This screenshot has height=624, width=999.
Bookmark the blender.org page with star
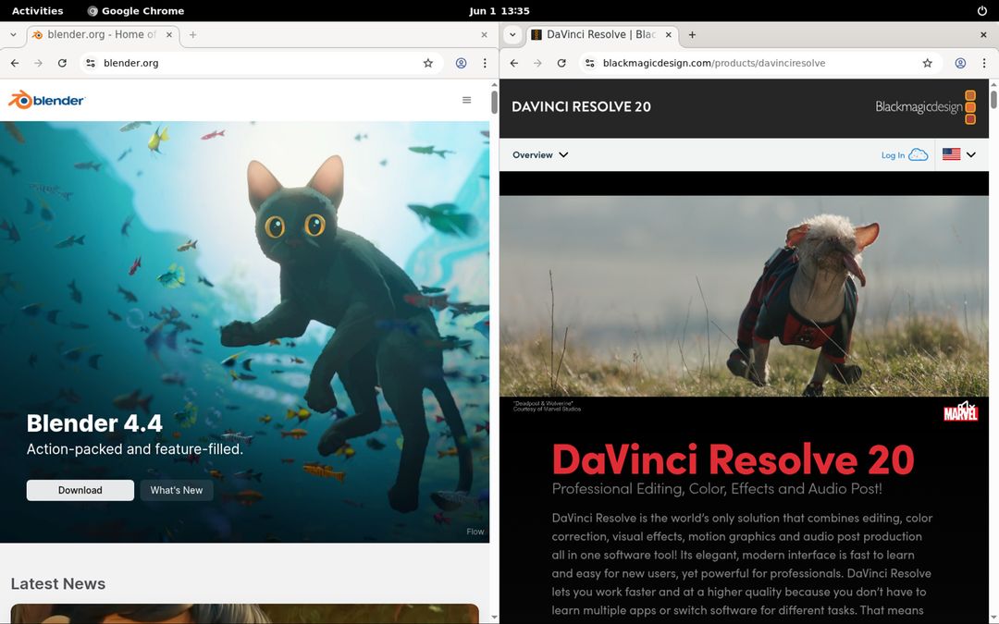(x=428, y=63)
